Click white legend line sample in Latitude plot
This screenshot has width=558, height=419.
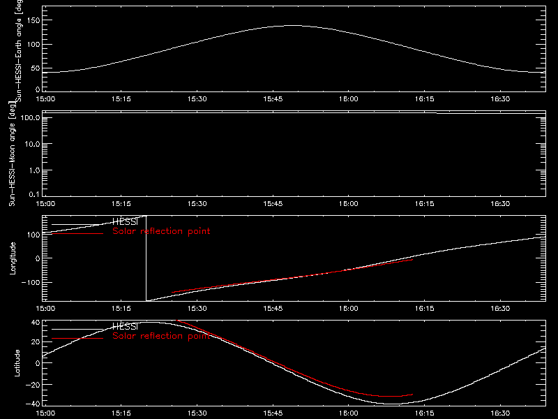[77, 329]
